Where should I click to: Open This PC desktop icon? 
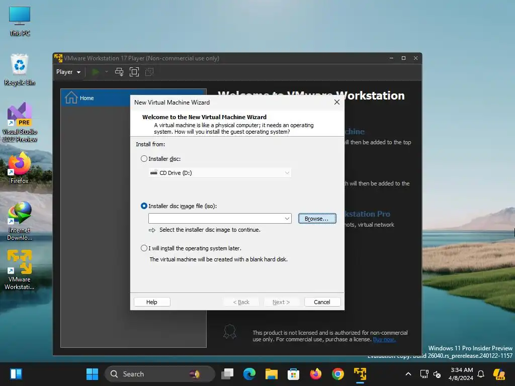20,21
